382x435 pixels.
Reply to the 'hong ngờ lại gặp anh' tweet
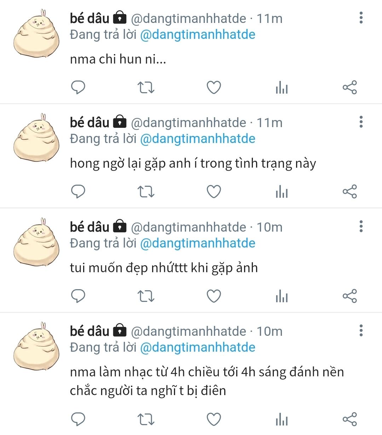(x=78, y=191)
